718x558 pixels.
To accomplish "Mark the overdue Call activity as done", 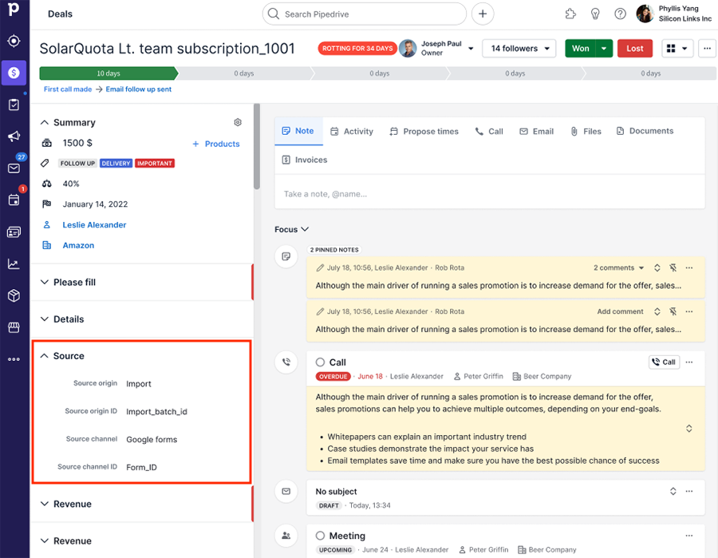I will coord(319,362).
